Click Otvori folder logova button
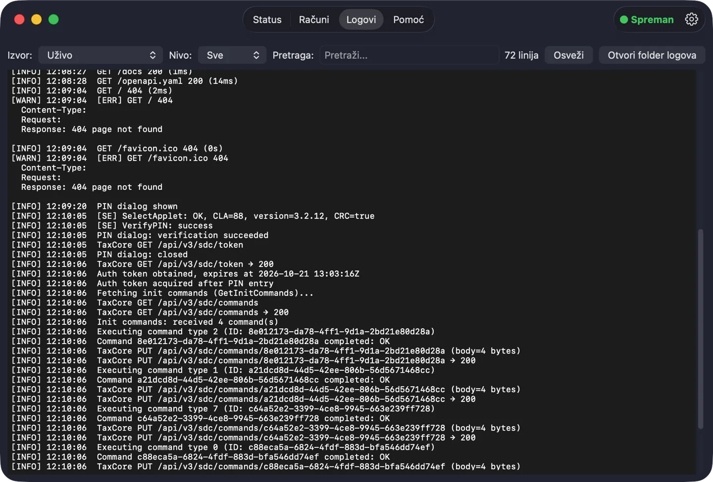713x482 pixels. tap(652, 55)
